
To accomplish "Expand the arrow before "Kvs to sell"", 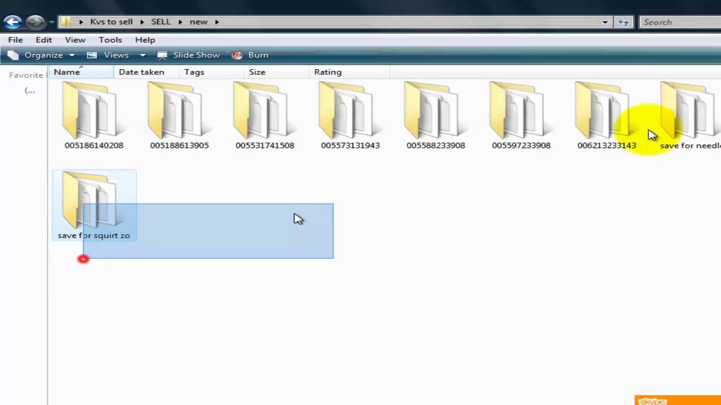I will click(81, 22).
